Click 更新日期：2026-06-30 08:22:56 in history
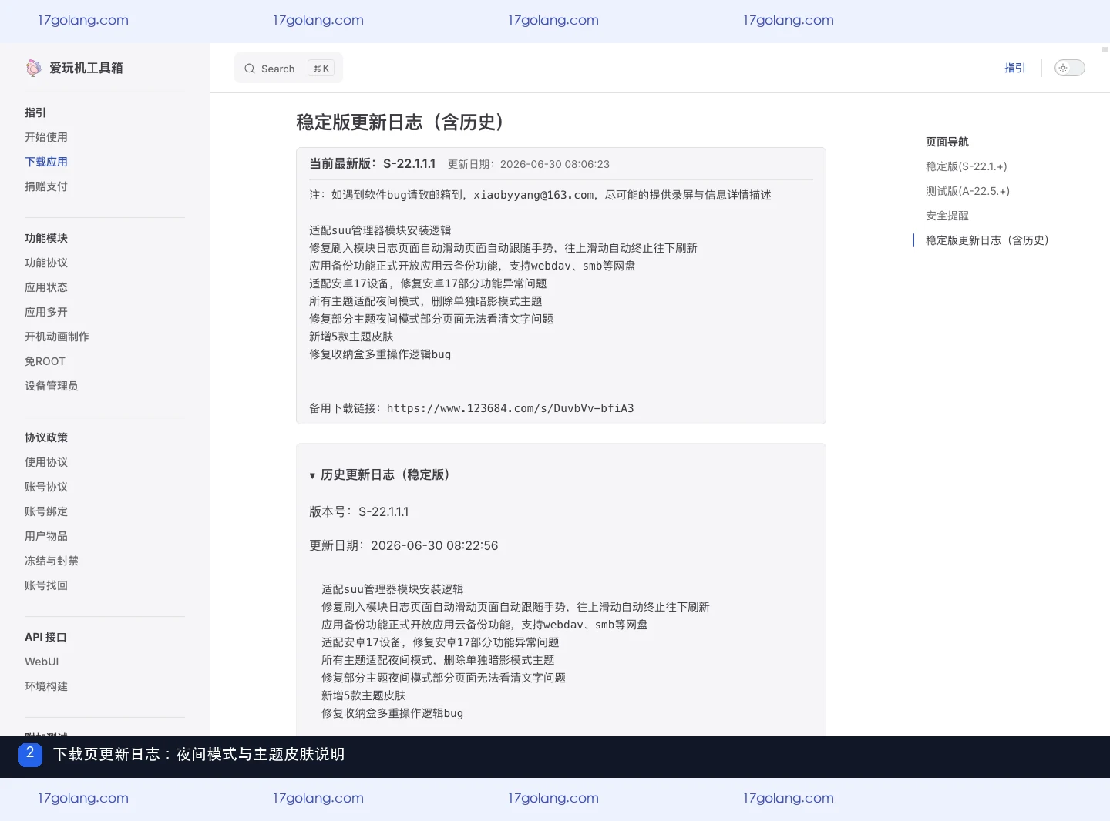 tap(404, 545)
